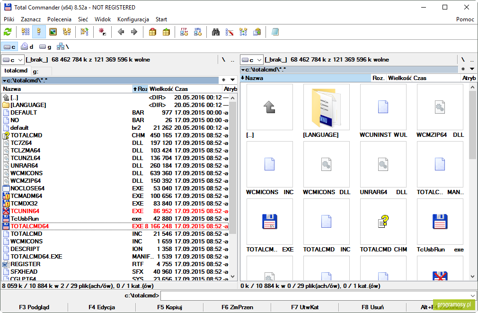Switch to drive g in the drive bar
Image resolution: width=478 pixels, height=313 pixels.
click(45, 47)
